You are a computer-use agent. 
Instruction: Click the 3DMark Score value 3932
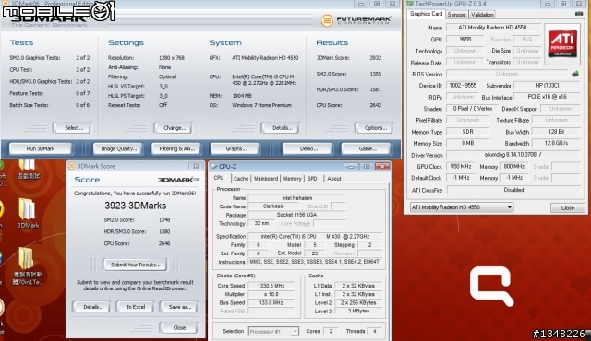point(376,57)
